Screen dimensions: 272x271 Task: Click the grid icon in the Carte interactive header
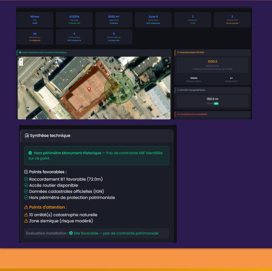[x=20, y=53]
